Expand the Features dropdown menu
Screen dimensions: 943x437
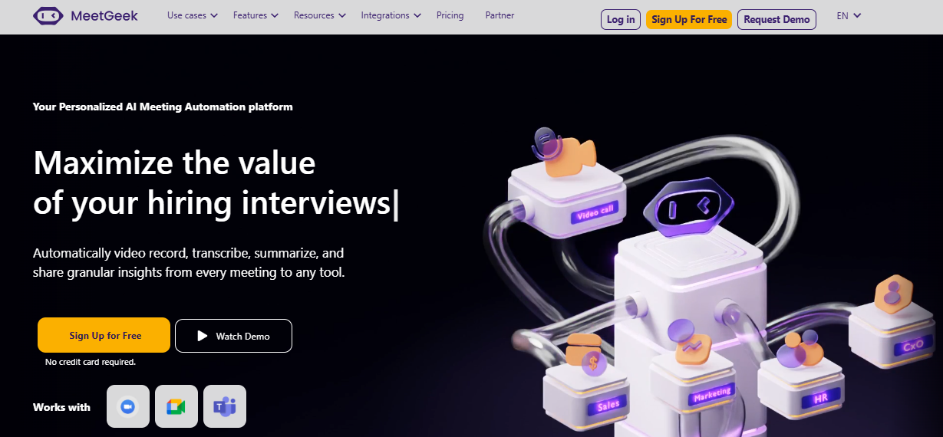coord(256,15)
